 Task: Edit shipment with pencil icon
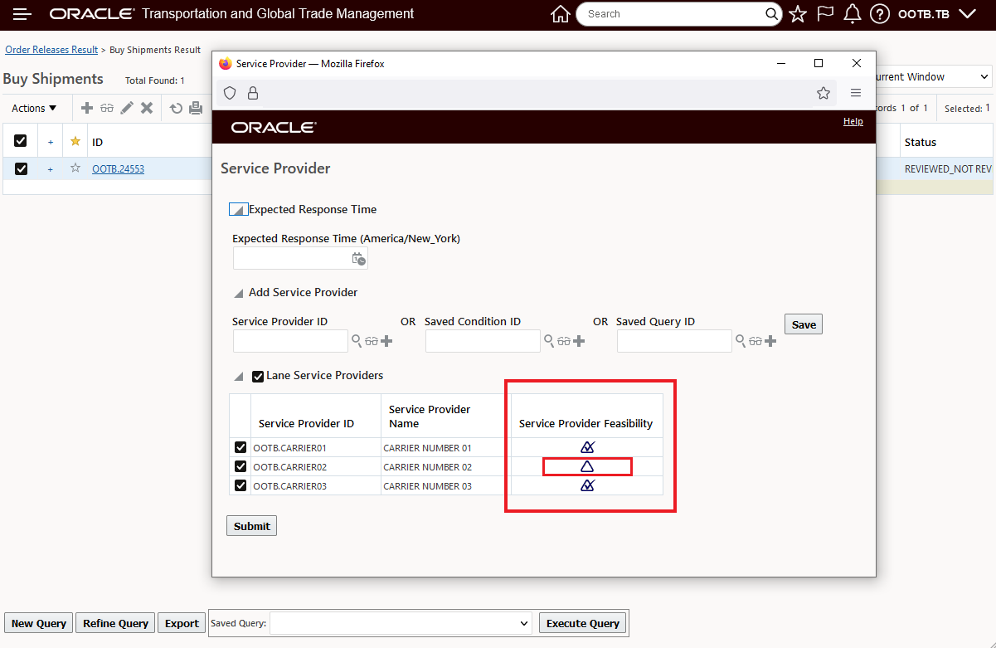[127, 108]
